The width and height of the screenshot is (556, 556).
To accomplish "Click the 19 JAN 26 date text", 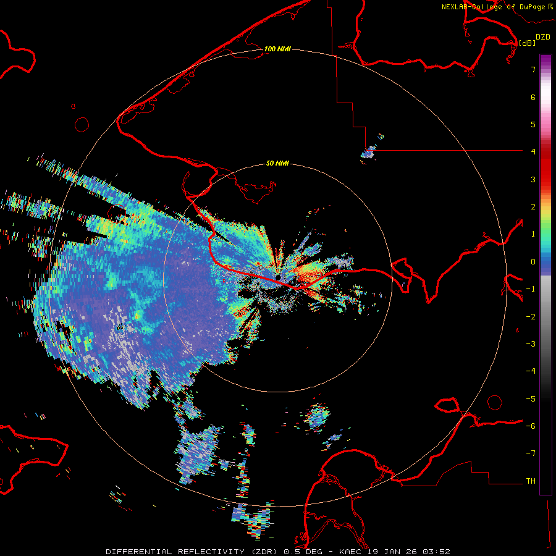I will [393, 552].
